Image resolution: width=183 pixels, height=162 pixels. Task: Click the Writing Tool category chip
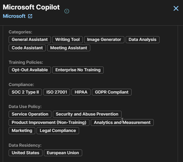point(67,40)
